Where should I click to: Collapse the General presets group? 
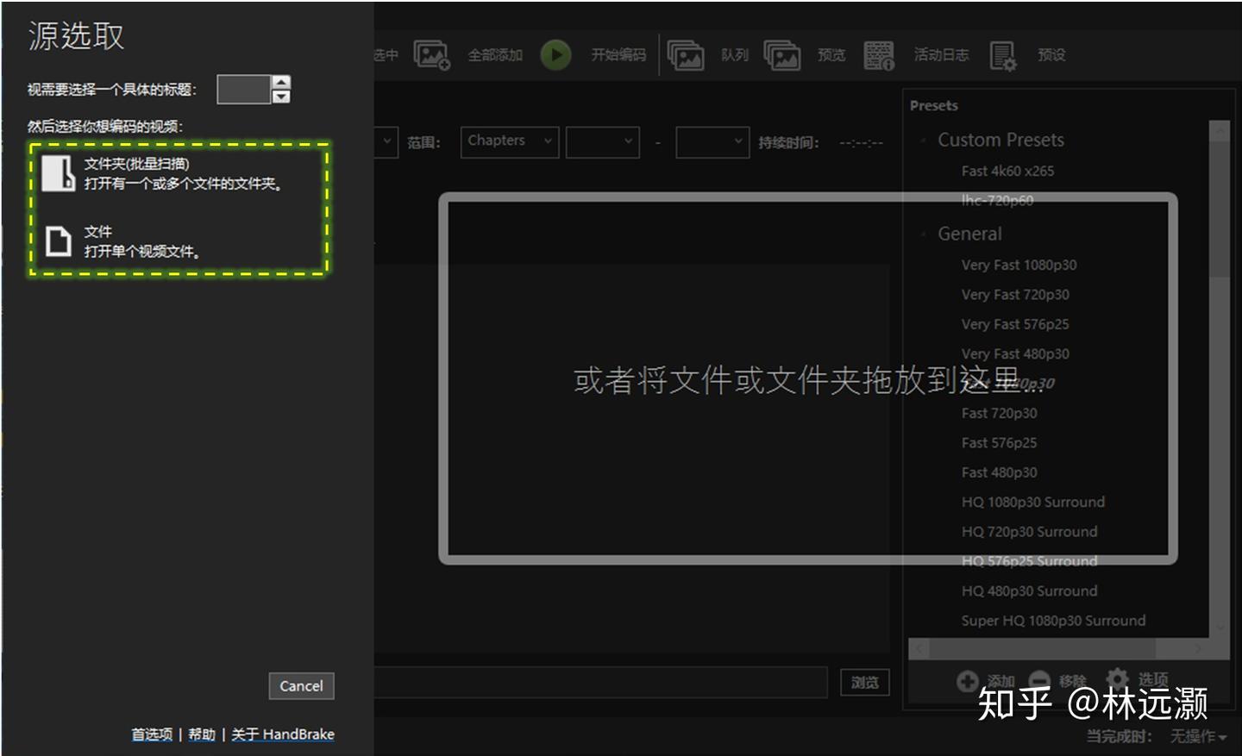pyautogui.click(x=923, y=234)
